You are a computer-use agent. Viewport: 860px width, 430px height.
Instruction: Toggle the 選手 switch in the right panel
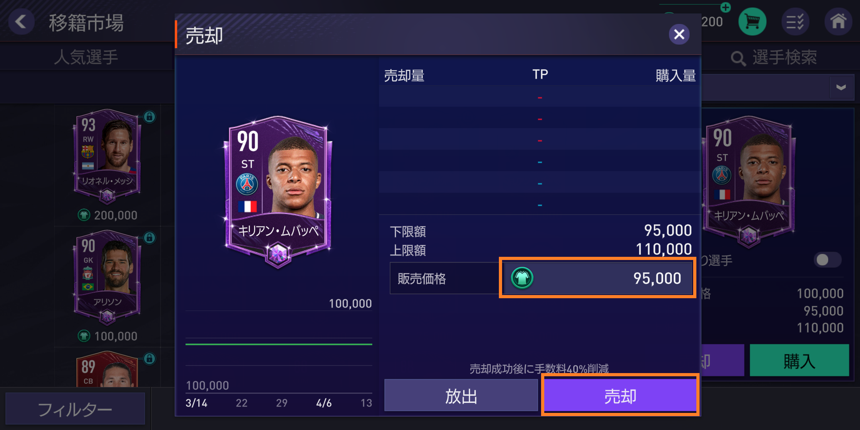(x=827, y=260)
